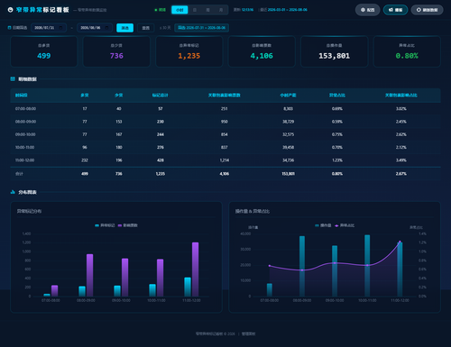451x347 pixels.
Task: Select the 07:00-08:00 table row
Action: (x=225, y=109)
